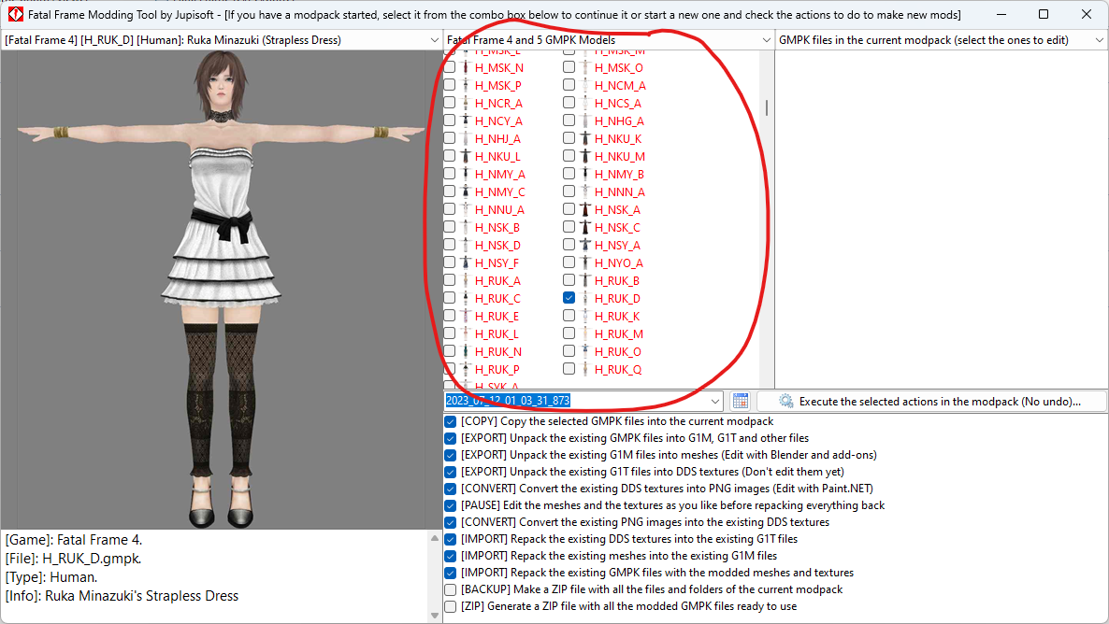Click the H_NHJ_A model name
This screenshot has width=1109, height=624.
click(497, 138)
